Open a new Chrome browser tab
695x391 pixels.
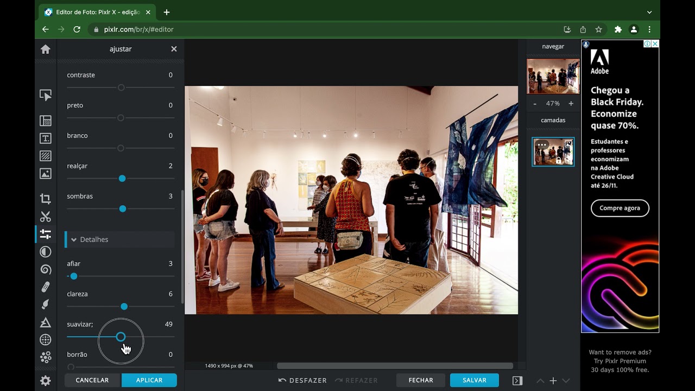pyautogui.click(x=167, y=12)
